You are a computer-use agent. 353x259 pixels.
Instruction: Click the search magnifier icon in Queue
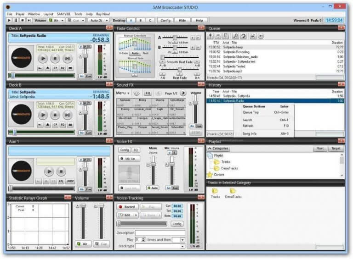click(235, 36)
